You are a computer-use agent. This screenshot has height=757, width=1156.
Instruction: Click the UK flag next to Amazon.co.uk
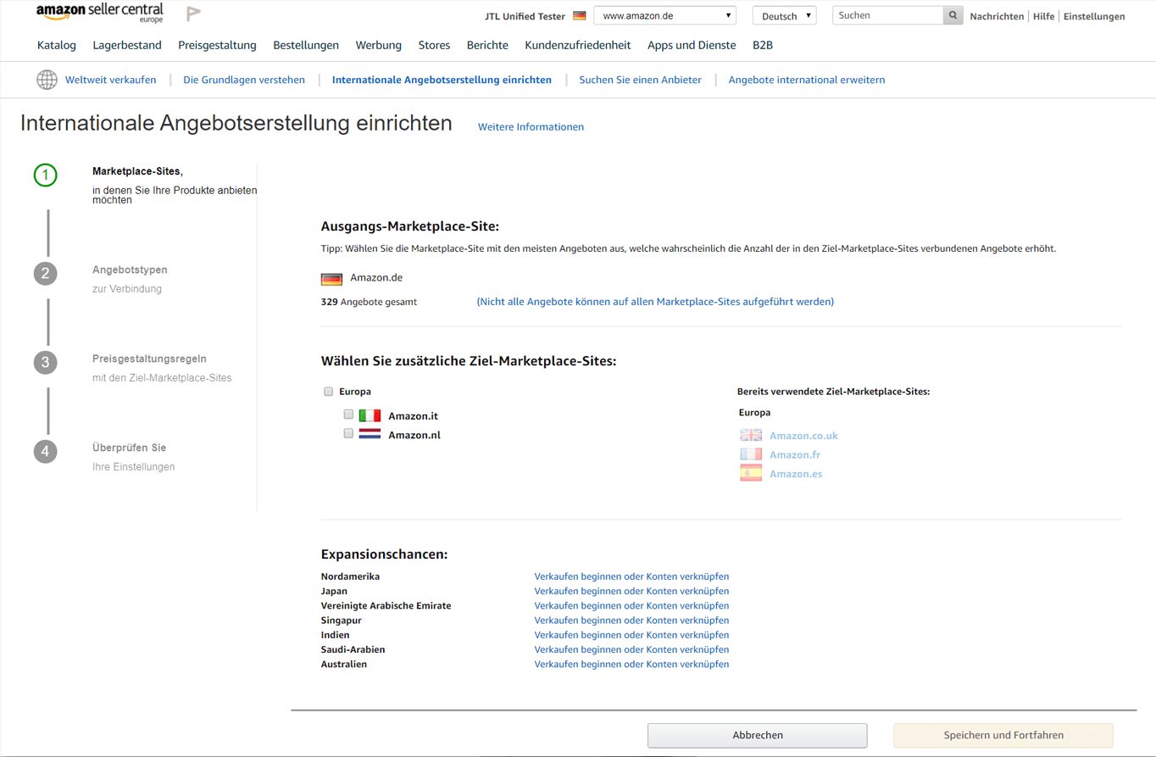pos(751,435)
